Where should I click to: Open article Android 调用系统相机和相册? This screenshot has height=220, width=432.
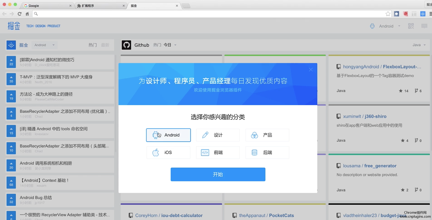(46, 163)
